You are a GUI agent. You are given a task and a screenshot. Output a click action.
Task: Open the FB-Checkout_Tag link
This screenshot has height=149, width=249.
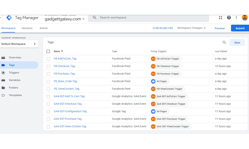tap(64, 66)
